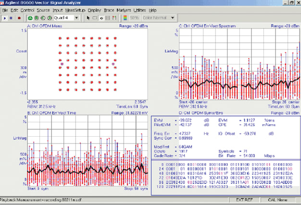Viewport: 301px width, 205px height.
Task: Click the Mod Fmt 64QAM value
Action: point(185,147)
